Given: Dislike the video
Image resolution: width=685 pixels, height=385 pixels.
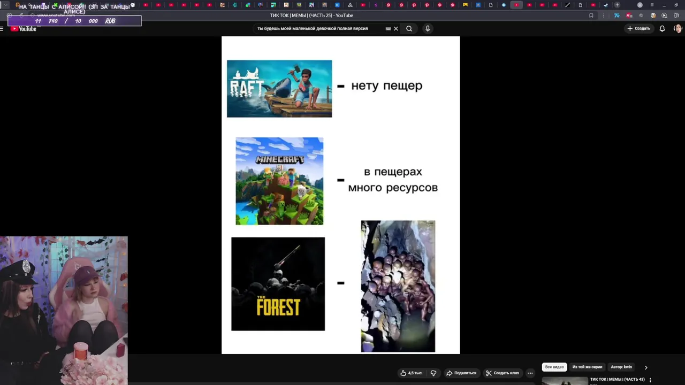Looking at the screenshot, I should (x=433, y=373).
